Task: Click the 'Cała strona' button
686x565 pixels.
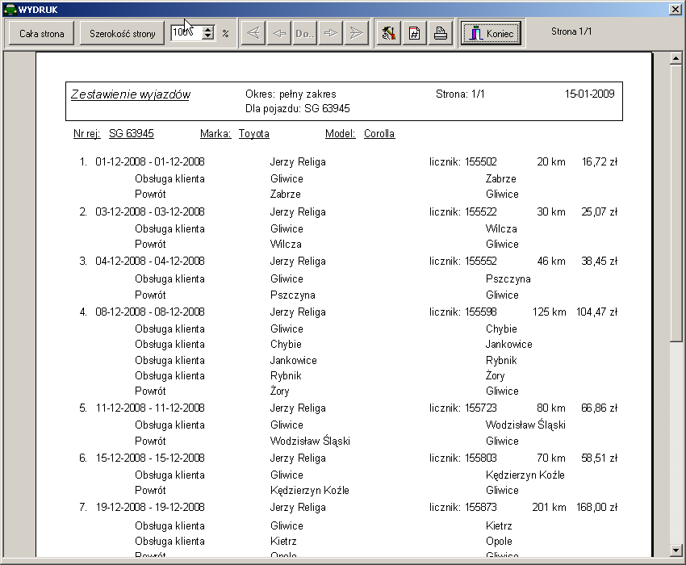Action: (41, 33)
